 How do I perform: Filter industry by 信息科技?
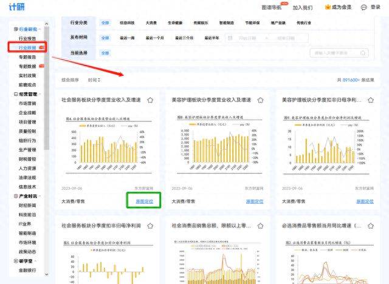[x=127, y=23]
